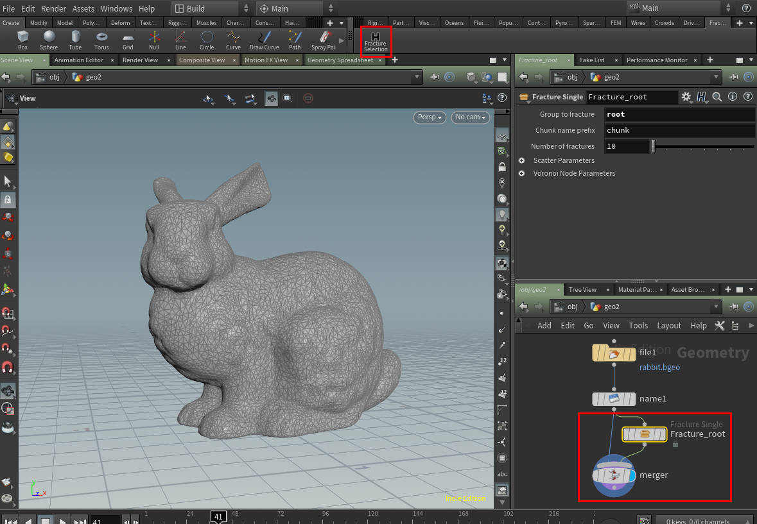Select the Torus shelf tool
The image size is (757, 524).
pyautogui.click(x=101, y=40)
